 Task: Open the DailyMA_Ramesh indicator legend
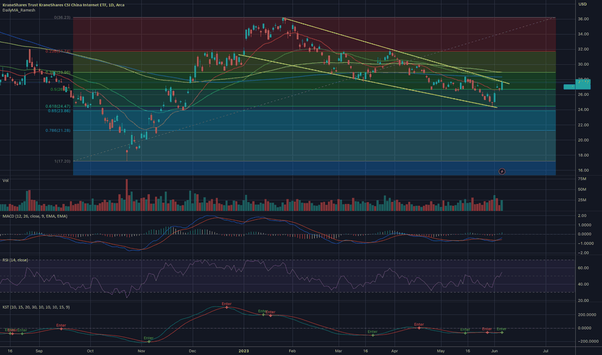[19, 10]
